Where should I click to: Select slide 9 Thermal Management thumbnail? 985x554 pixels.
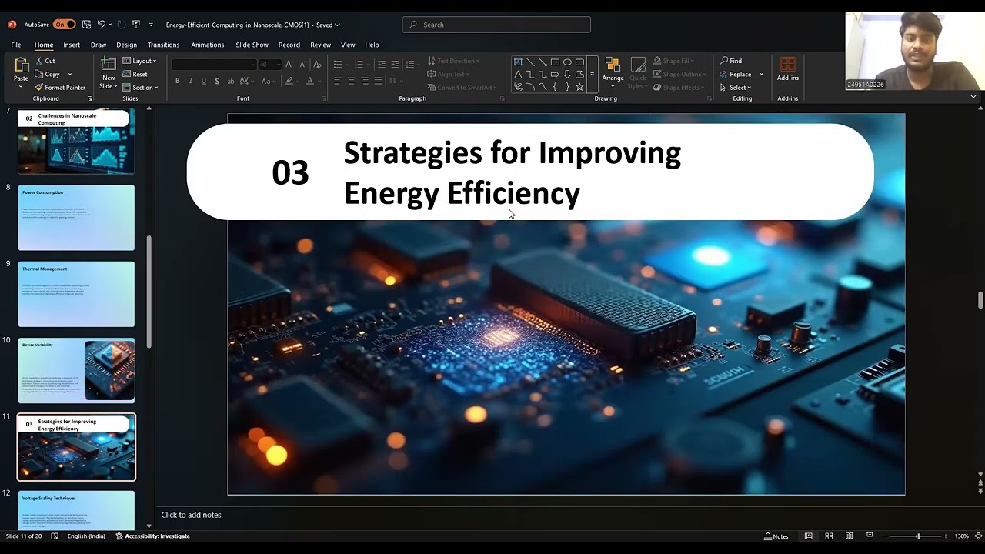76,294
